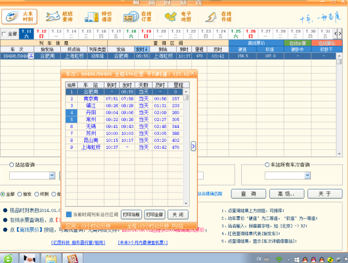Open the 高级.. advanced options button

[287, 194]
